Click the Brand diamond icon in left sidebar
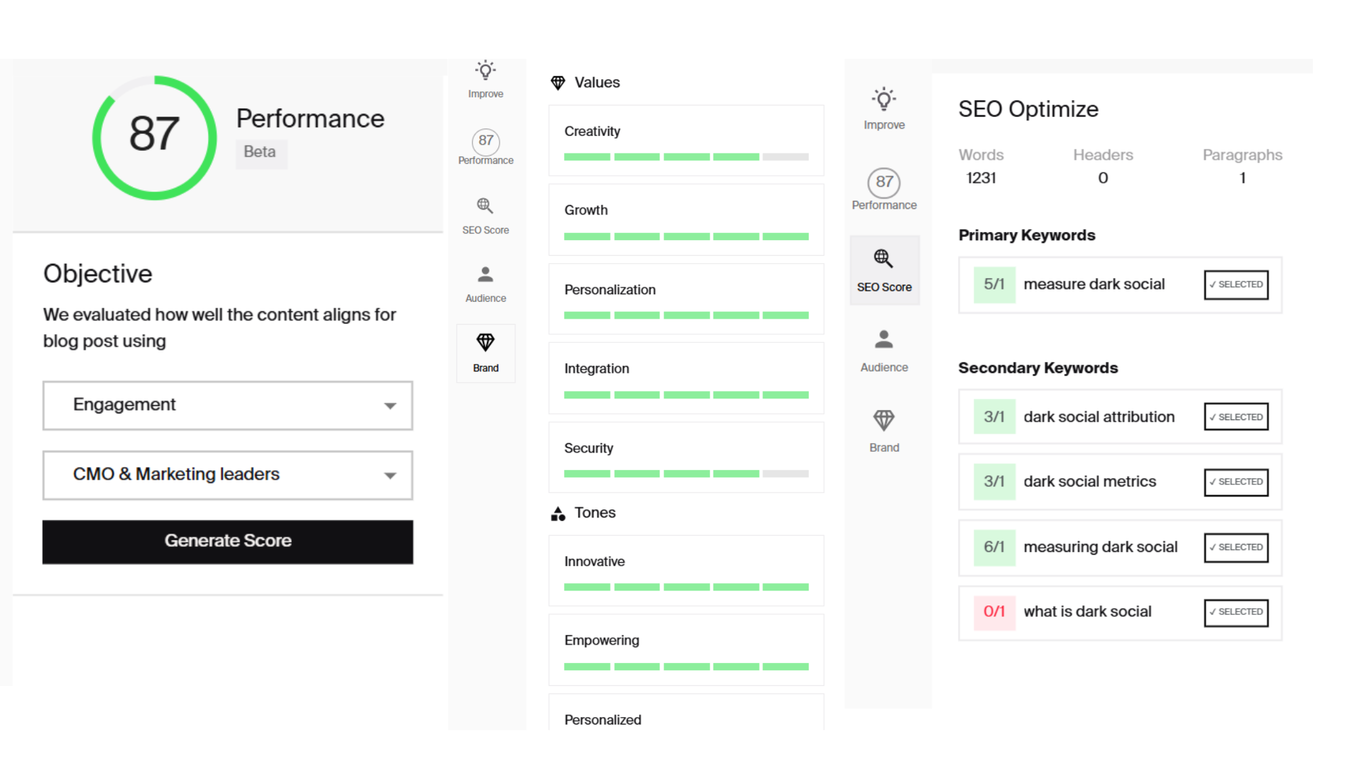 coord(485,342)
